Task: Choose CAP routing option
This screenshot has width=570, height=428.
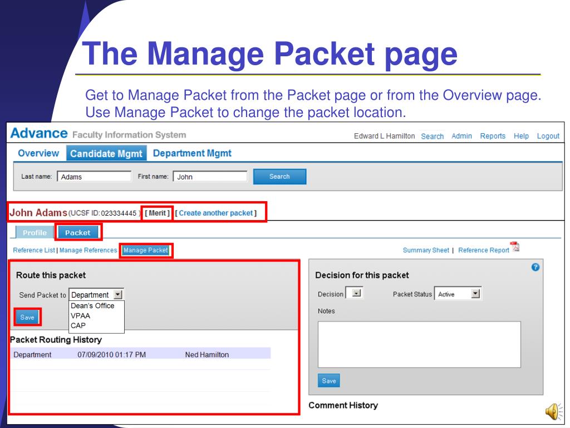Action: coord(78,325)
